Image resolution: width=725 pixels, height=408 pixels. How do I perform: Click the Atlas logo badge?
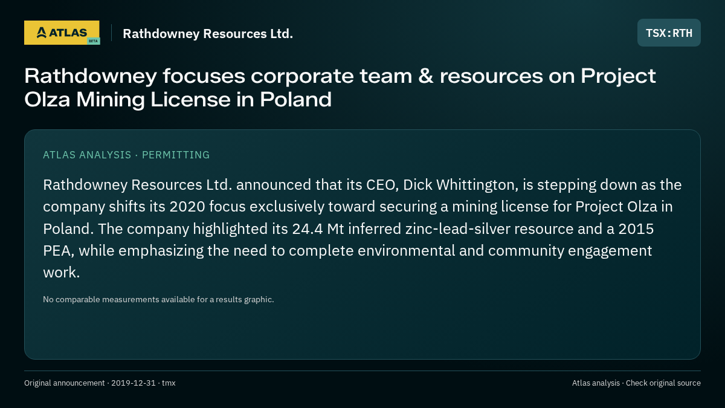62,33
